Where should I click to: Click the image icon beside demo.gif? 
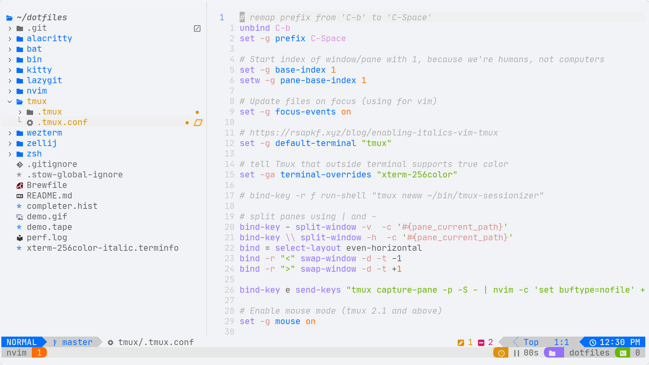pos(20,217)
